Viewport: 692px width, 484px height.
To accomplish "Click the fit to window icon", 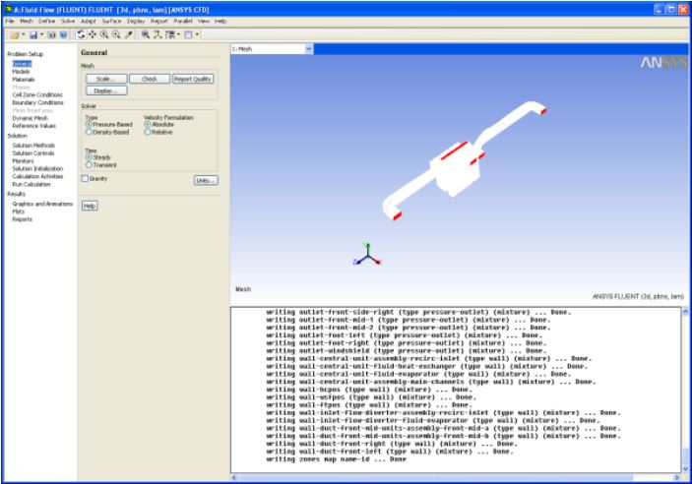I will click(x=146, y=34).
